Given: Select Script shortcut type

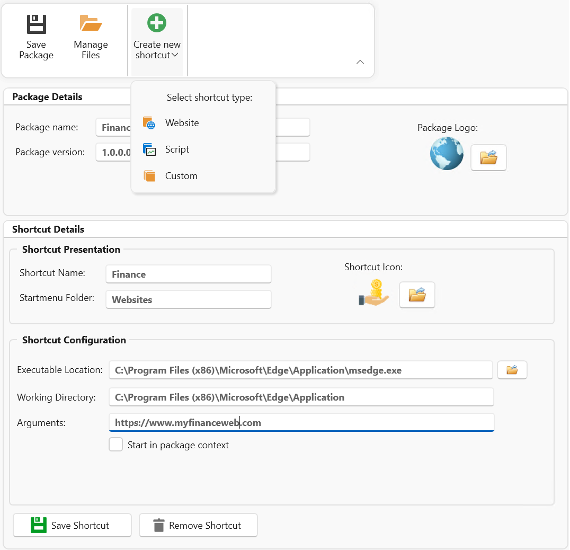Looking at the screenshot, I should 177,149.
